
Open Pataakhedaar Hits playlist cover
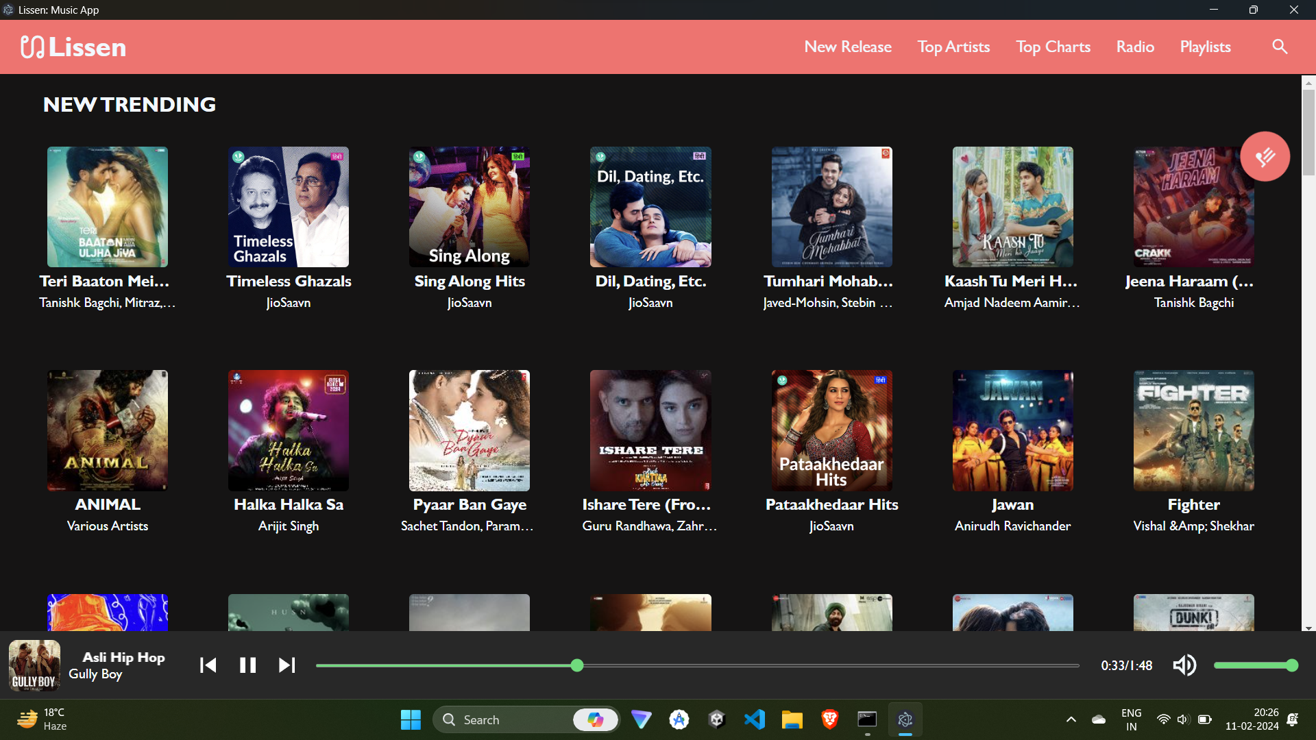[831, 430]
